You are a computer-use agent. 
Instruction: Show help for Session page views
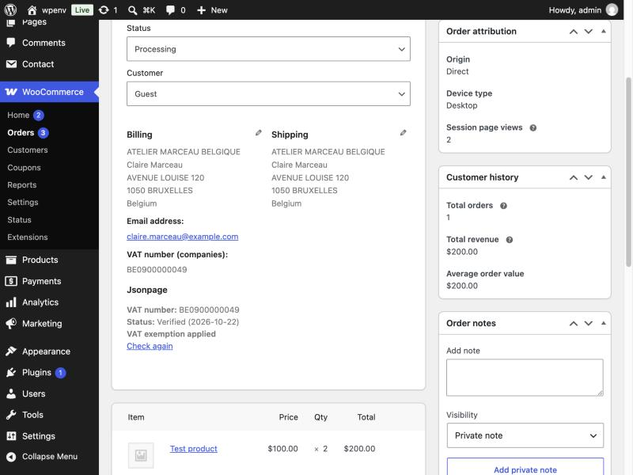click(533, 128)
